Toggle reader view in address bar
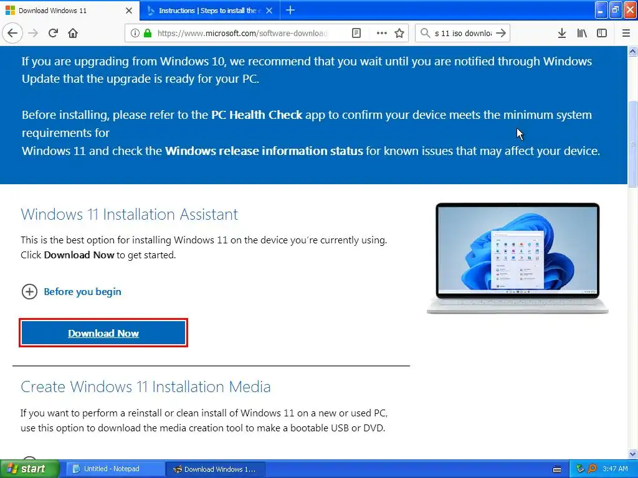Image resolution: width=638 pixels, height=478 pixels. tap(356, 33)
